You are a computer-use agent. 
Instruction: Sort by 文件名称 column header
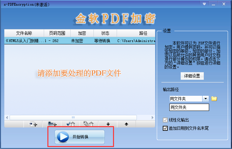click(x=24, y=33)
